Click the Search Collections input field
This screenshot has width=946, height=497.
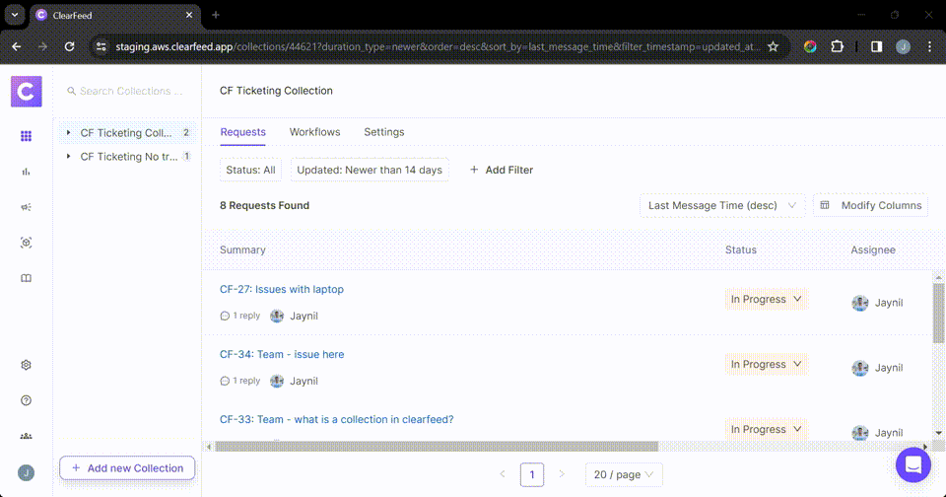point(131,91)
